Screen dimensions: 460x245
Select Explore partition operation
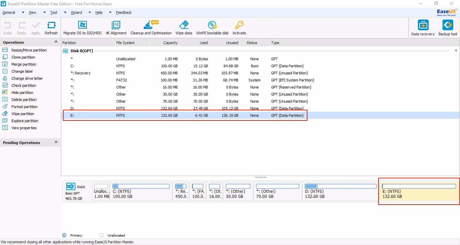(x=25, y=121)
